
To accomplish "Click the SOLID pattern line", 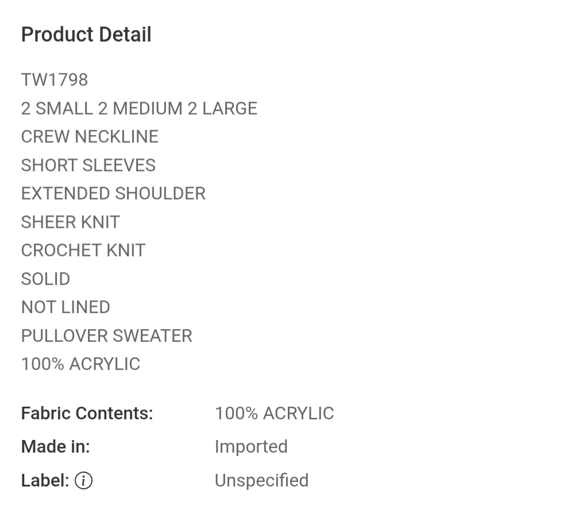I will click(x=45, y=279).
